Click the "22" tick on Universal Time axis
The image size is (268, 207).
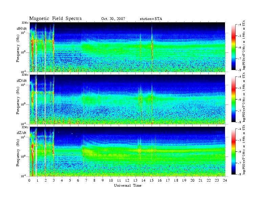click(x=209, y=180)
